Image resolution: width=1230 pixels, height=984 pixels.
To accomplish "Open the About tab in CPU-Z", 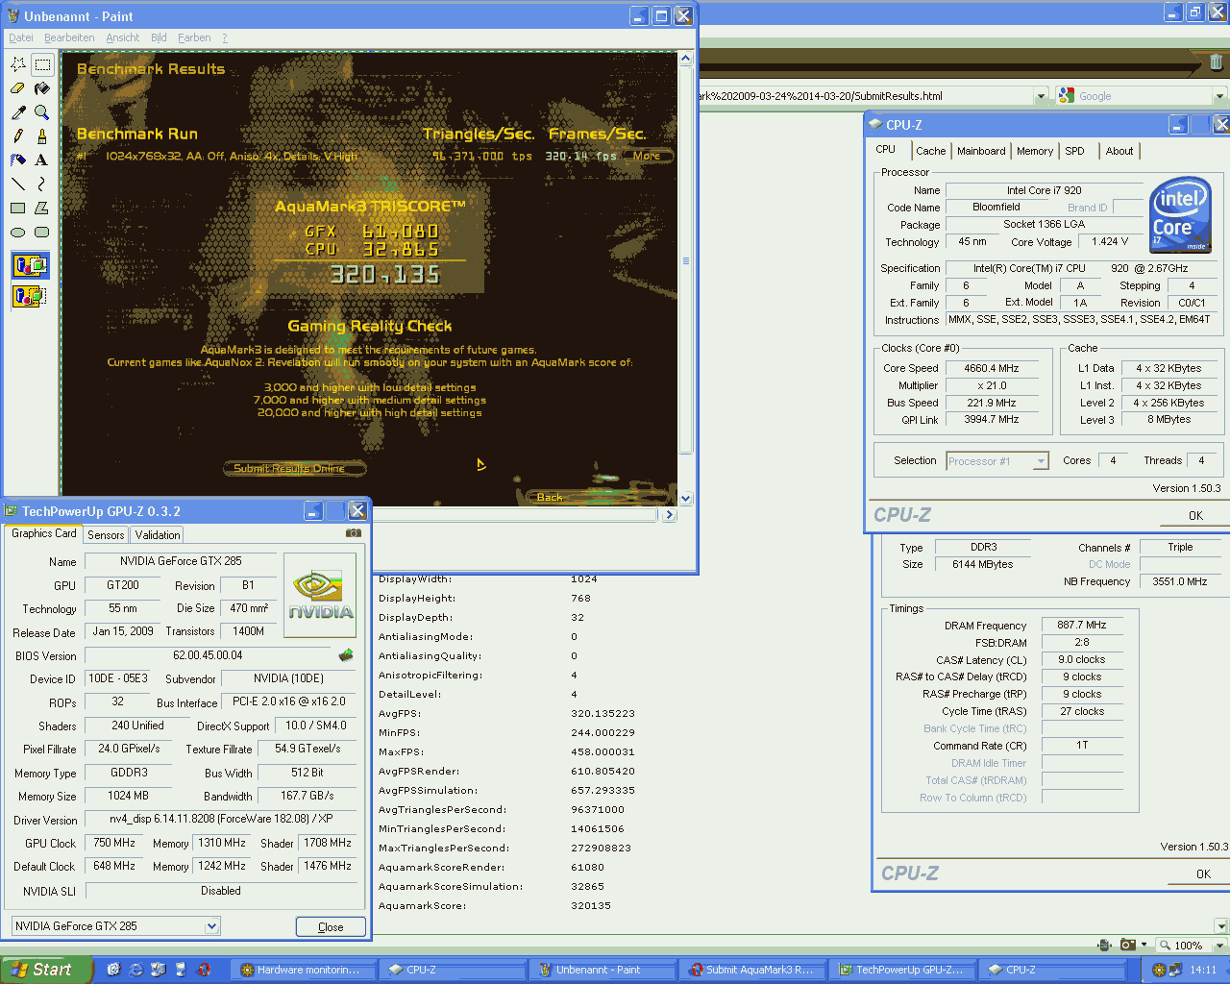I will 1119,151.
